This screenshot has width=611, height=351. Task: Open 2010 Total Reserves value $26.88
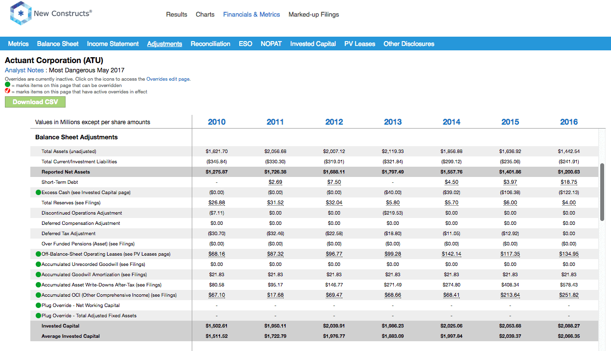coord(217,203)
